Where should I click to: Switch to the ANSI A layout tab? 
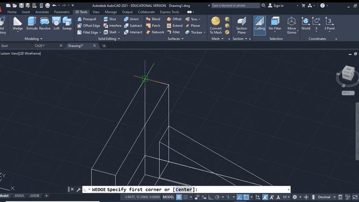click(x=19, y=196)
